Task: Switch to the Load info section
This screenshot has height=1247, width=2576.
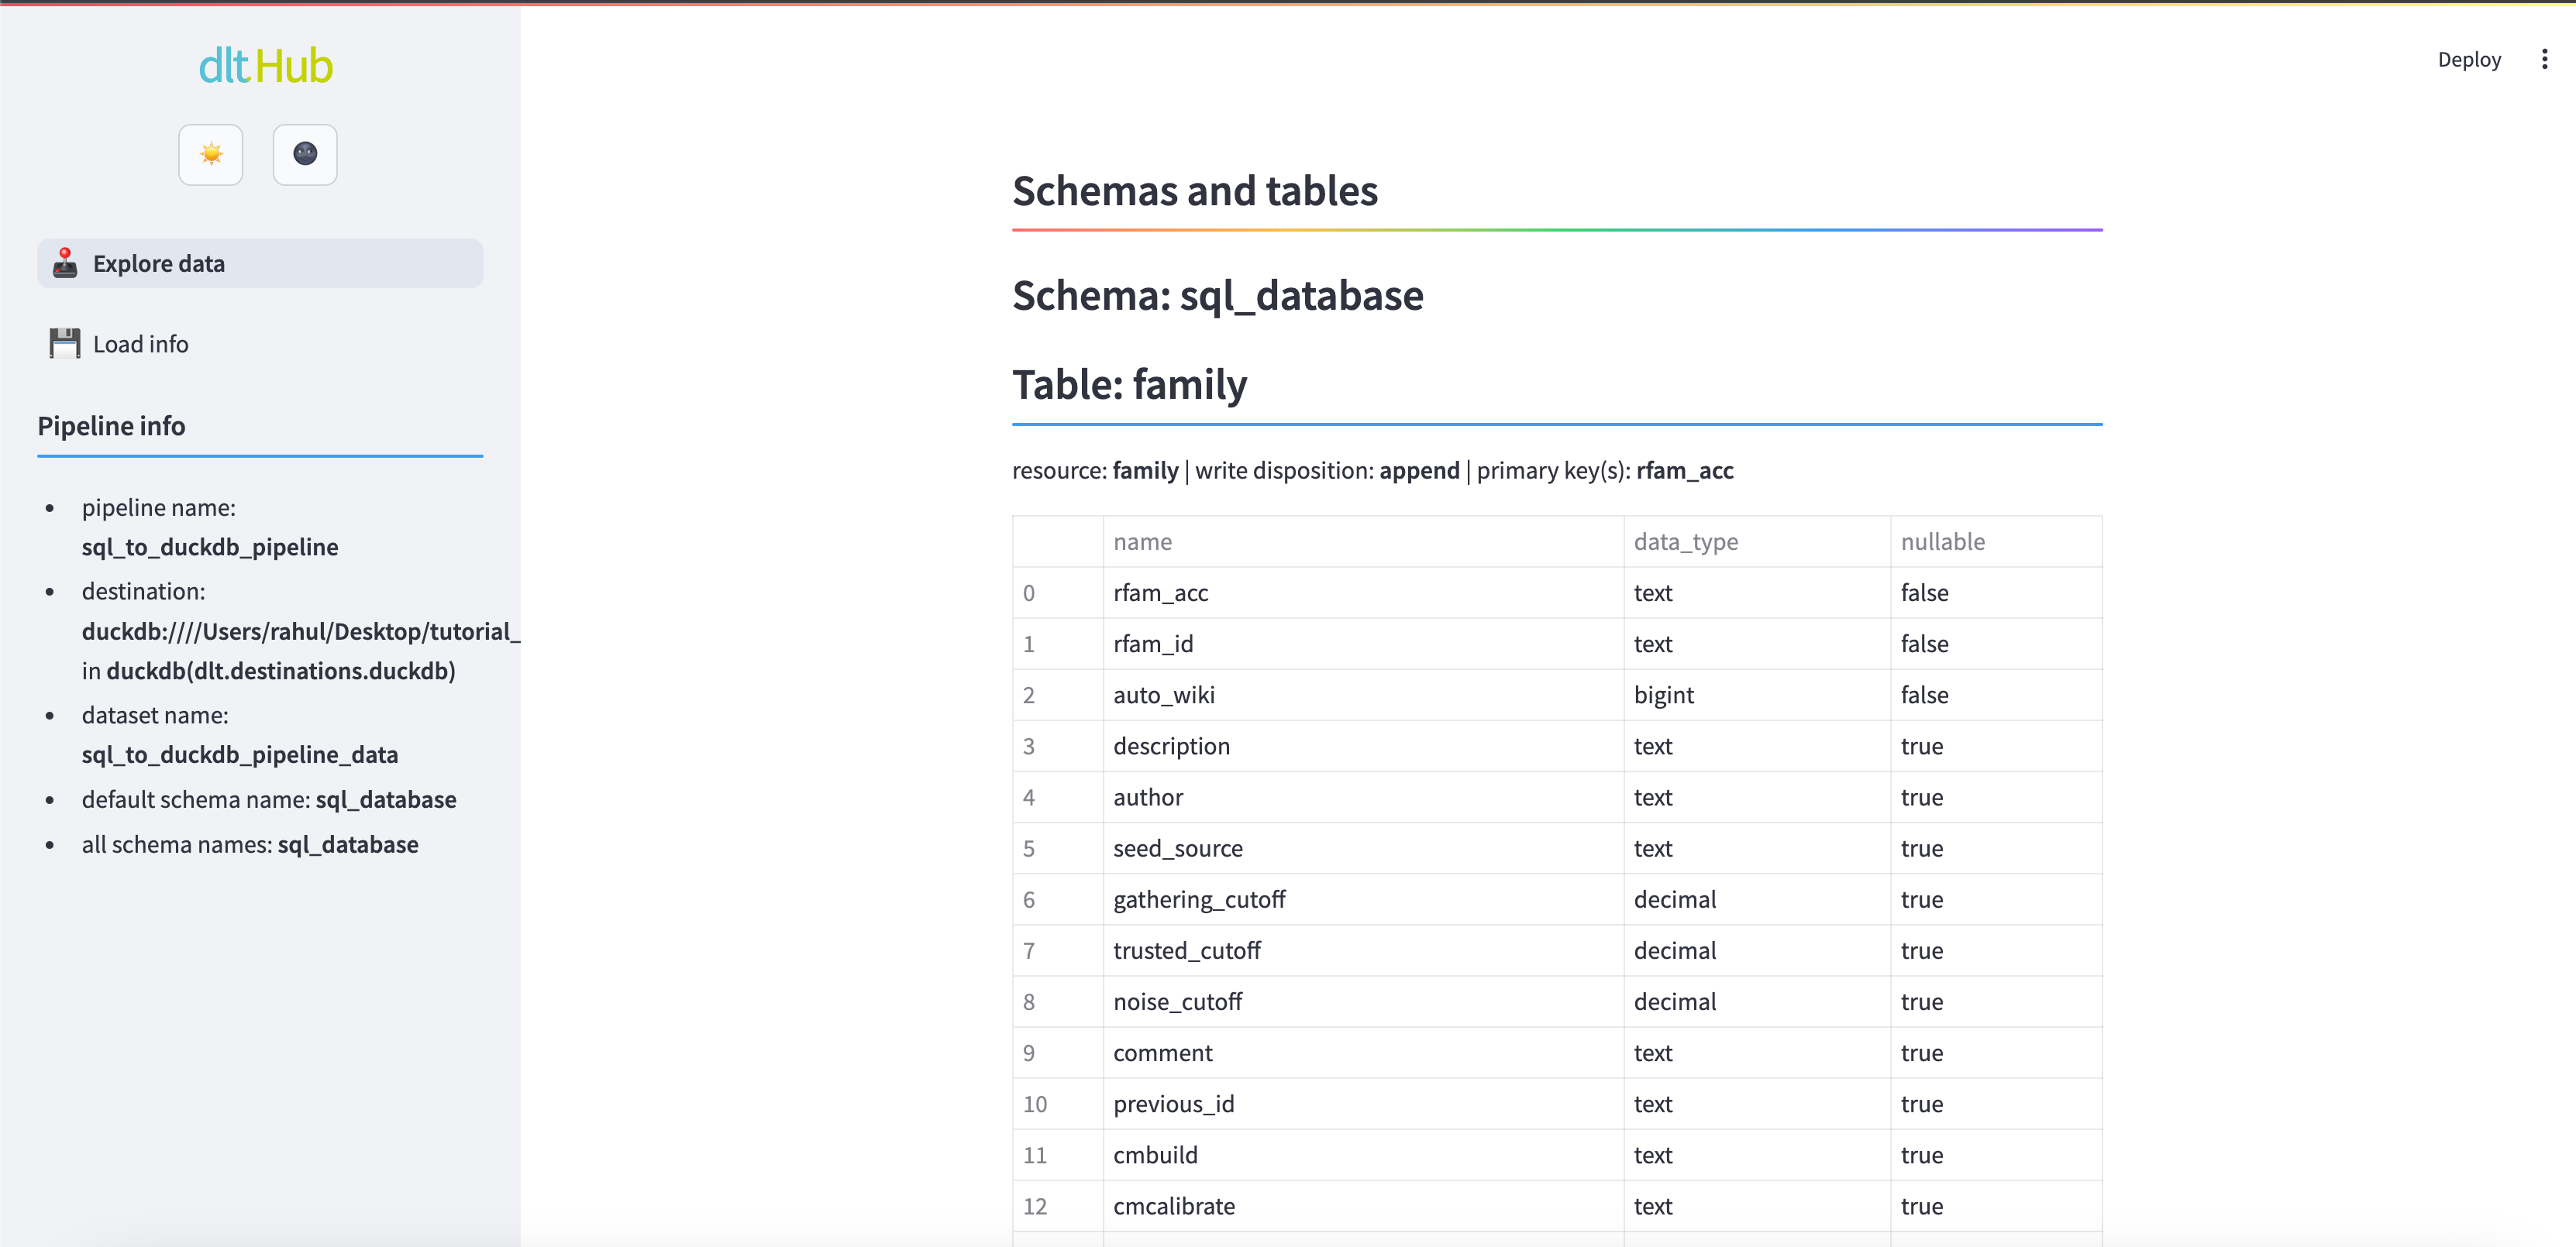Action: 140,342
